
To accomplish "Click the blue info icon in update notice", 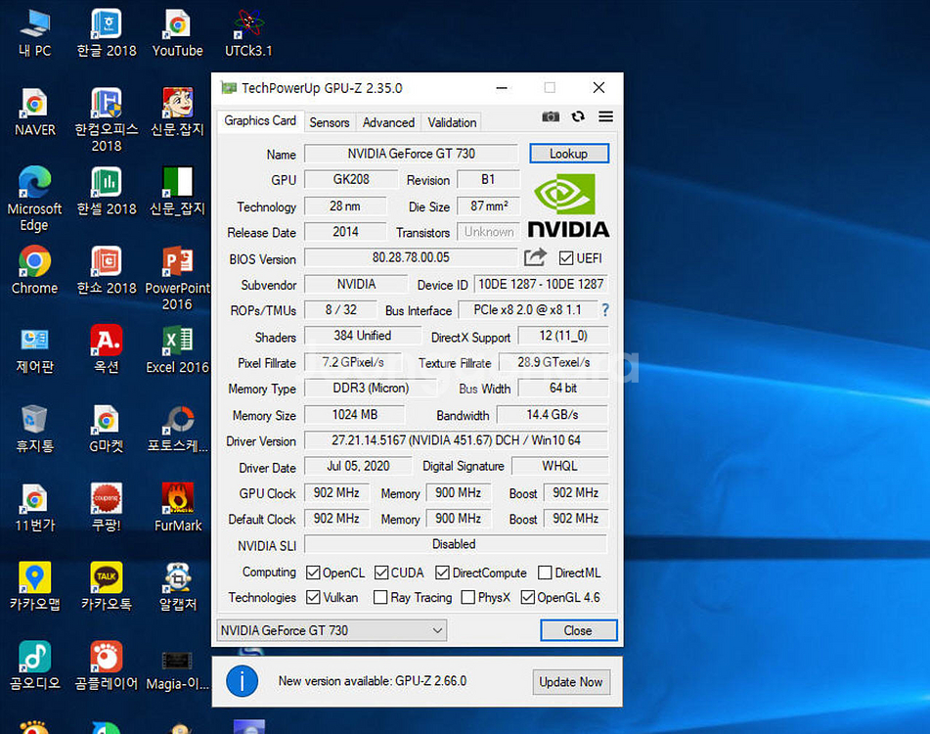I will pyautogui.click(x=242, y=681).
